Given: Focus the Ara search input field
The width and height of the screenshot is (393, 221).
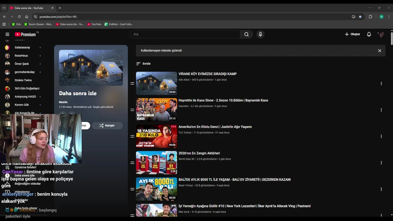Looking at the screenshot, I should (x=185, y=34).
